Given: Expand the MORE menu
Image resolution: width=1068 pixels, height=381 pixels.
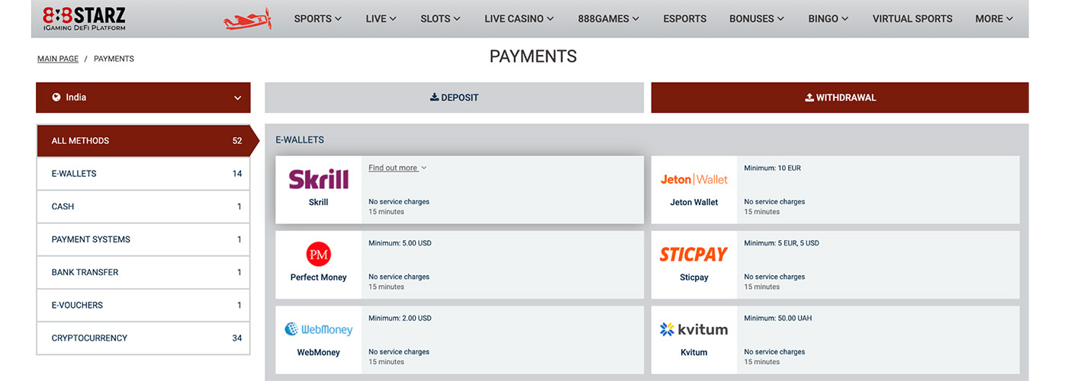Looking at the screenshot, I should point(994,19).
